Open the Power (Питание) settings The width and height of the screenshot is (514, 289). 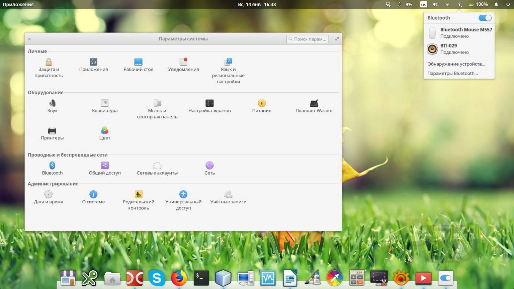(262, 106)
